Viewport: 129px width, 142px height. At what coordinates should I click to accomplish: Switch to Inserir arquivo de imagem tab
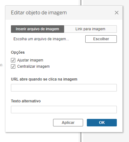37,29
